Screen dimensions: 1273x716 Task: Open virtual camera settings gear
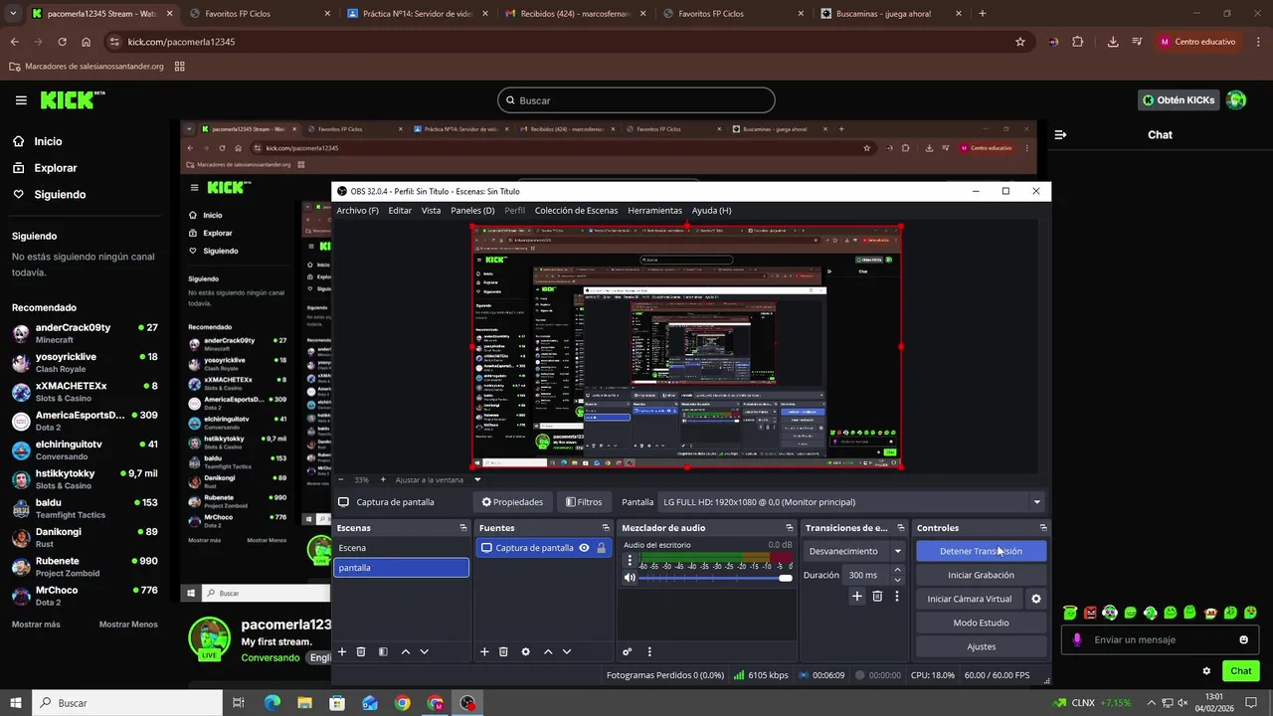[1036, 599]
